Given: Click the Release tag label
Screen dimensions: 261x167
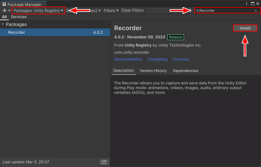Looking at the screenshot, I should (x=176, y=37).
